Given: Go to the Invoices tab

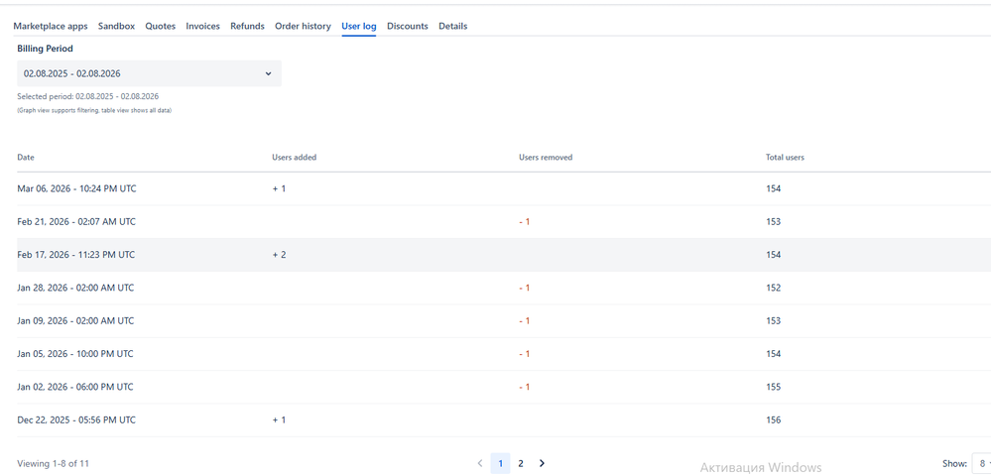Looking at the screenshot, I should tap(203, 26).
